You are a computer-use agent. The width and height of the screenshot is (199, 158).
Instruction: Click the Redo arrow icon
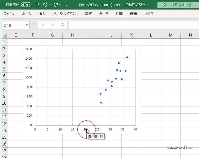click(x=55, y=5)
